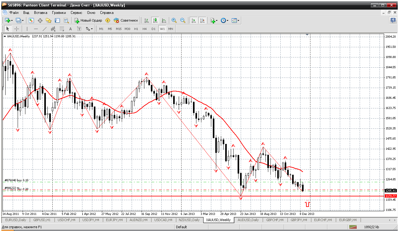Viewport: 399px width, 231px height.
Task: Click the triangle before XAUUSD,Weekly chart title
Action: coord(5,36)
